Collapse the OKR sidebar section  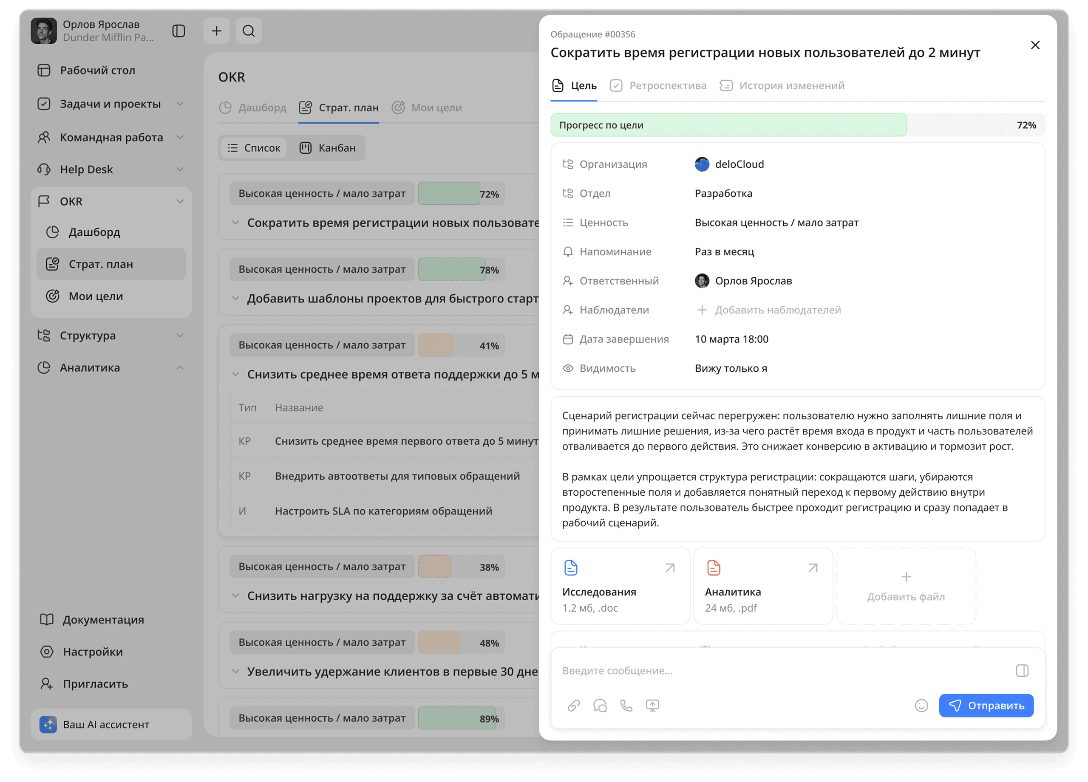pos(180,201)
